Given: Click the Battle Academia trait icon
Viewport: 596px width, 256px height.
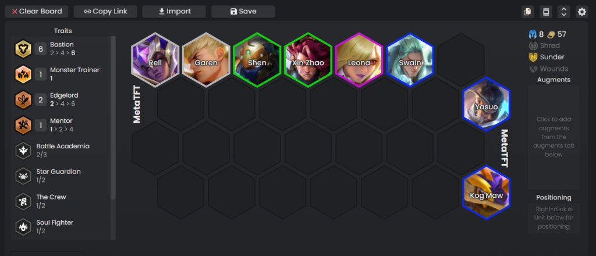Looking at the screenshot, I should (23, 151).
